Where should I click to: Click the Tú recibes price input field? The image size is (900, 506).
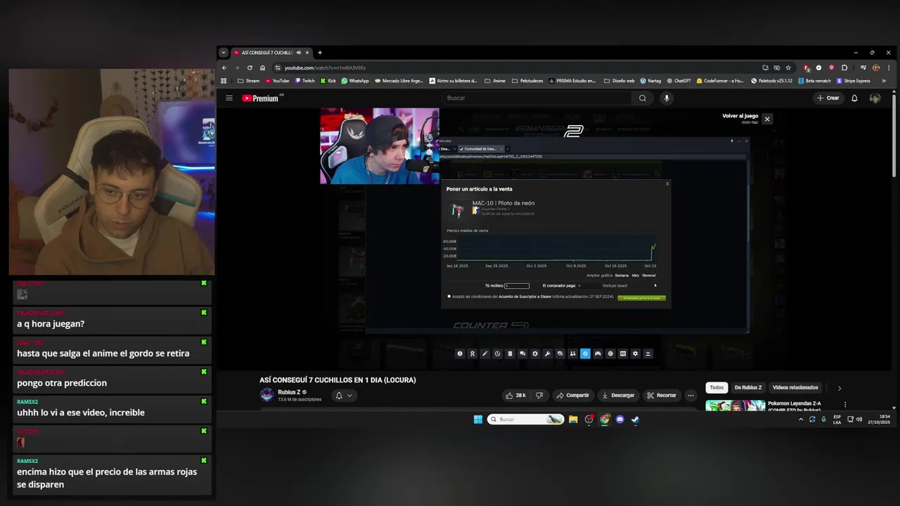[x=517, y=285]
